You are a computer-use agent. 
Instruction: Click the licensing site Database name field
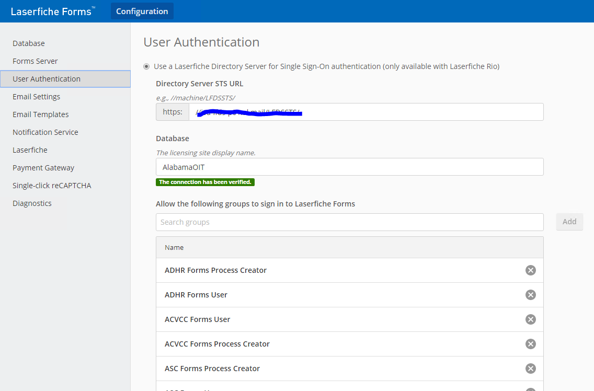[x=350, y=167]
